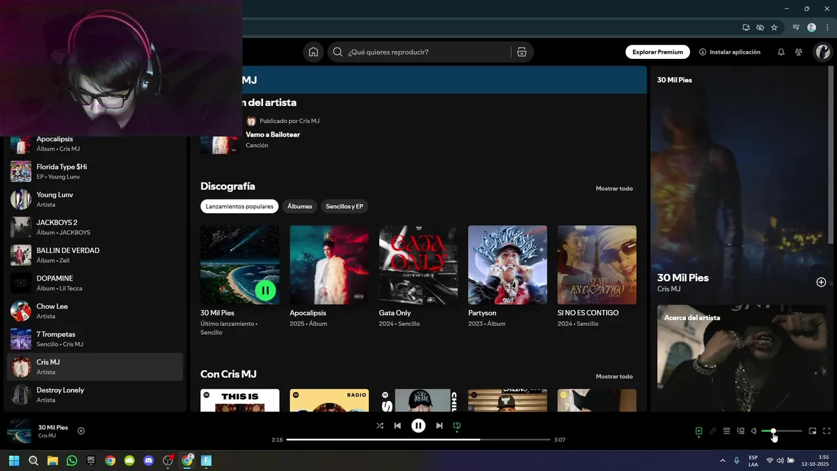Switch to Sencillos y EP filter
This screenshot has height=471, width=837.
coord(345,207)
